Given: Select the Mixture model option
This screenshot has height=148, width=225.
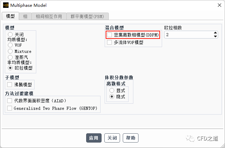Looking at the screenshot, I should [10, 51].
